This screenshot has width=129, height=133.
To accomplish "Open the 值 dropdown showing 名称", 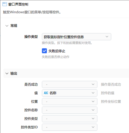I will click(x=70, y=93).
